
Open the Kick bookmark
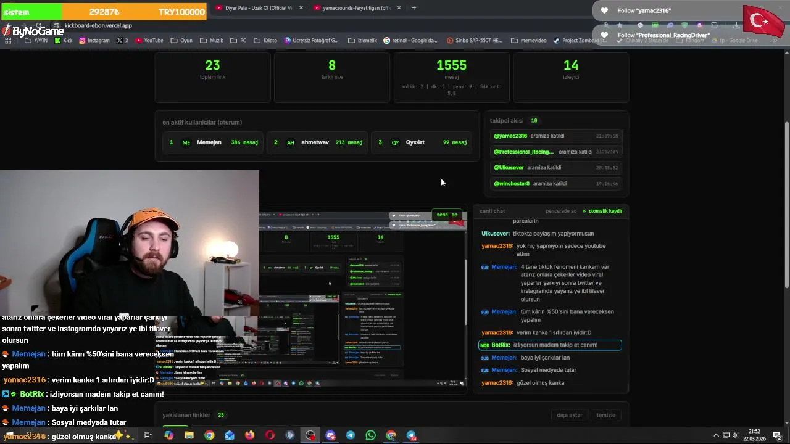(x=64, y=41)
